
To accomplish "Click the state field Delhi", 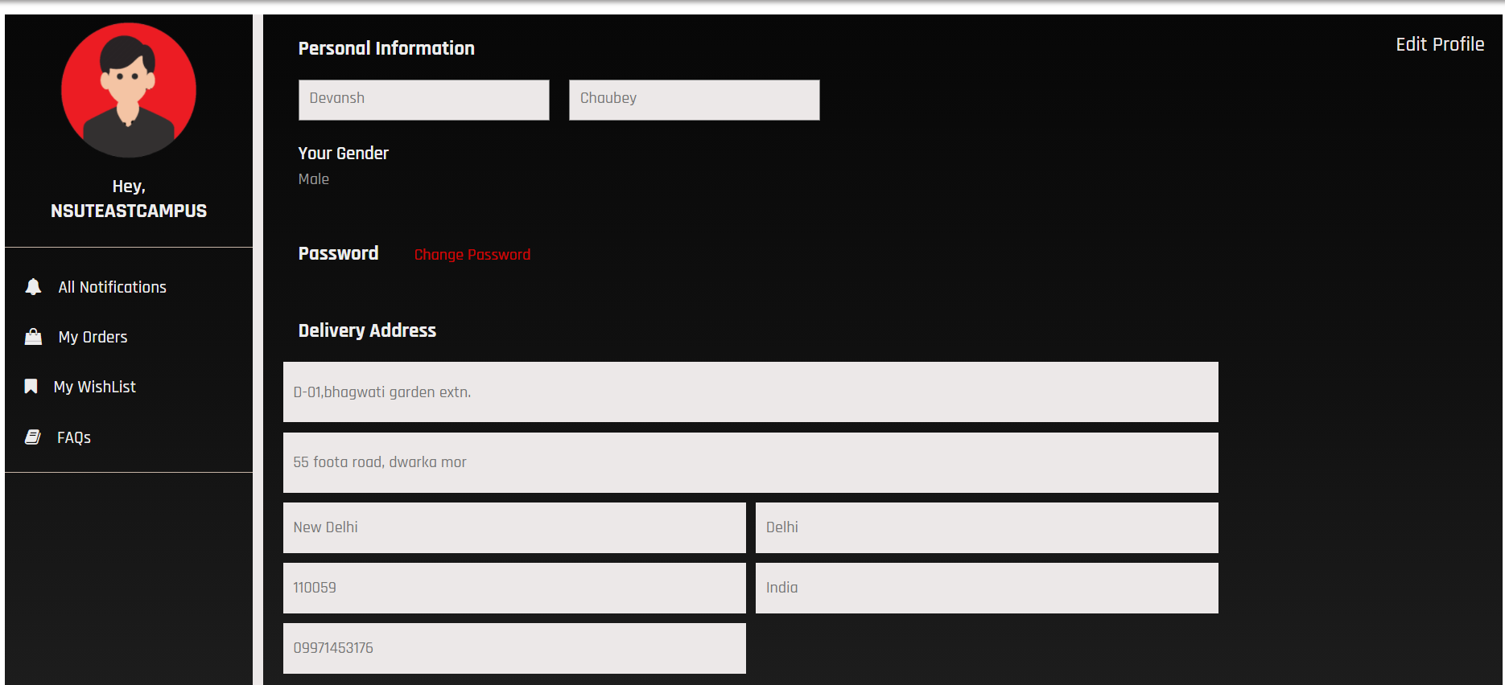I will tap(987, 527).
